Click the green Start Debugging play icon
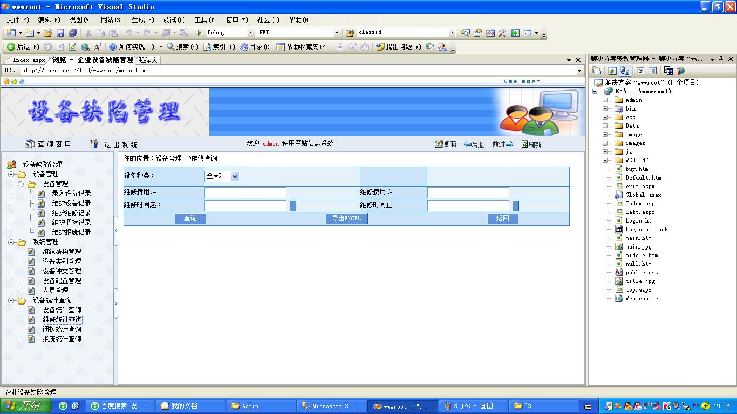This screenshot has height=414, width=737. point(200,33)
